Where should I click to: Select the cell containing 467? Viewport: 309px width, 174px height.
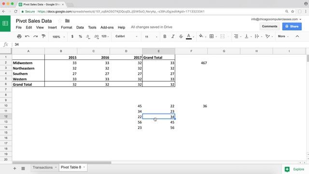[191, 63]
